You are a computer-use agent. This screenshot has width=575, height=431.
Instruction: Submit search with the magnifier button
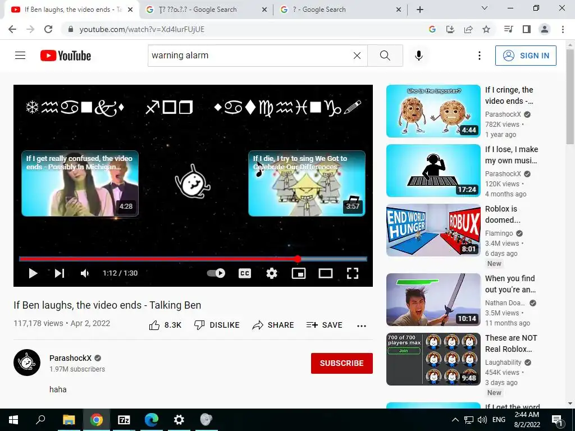[x=385, y=56]
